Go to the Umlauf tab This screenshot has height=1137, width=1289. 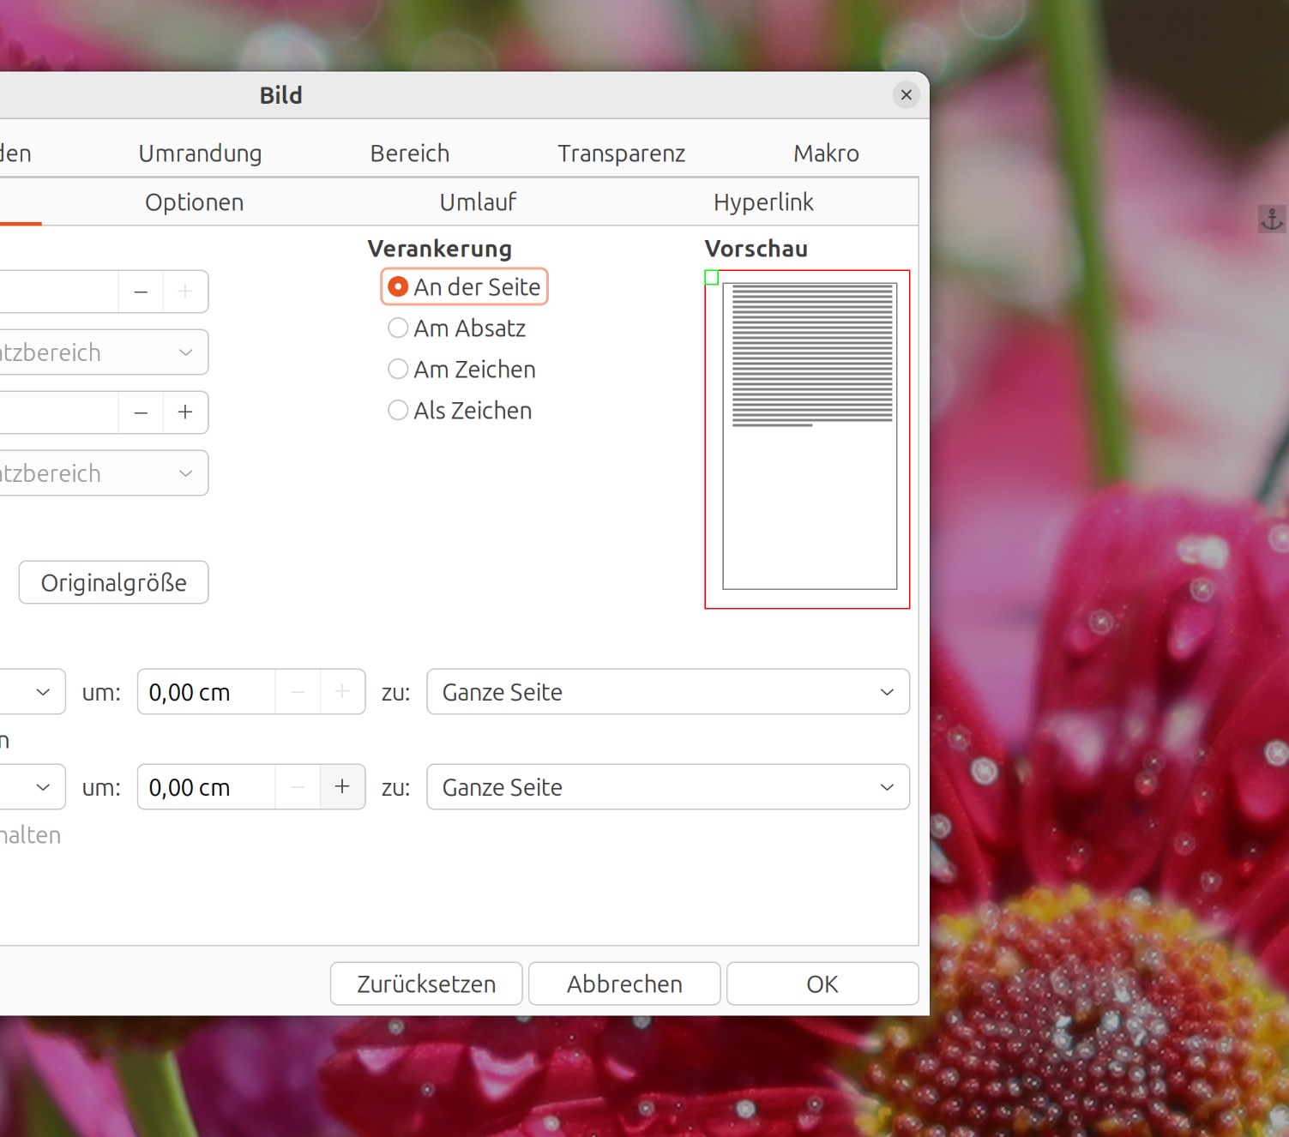[x=478, y=202]
